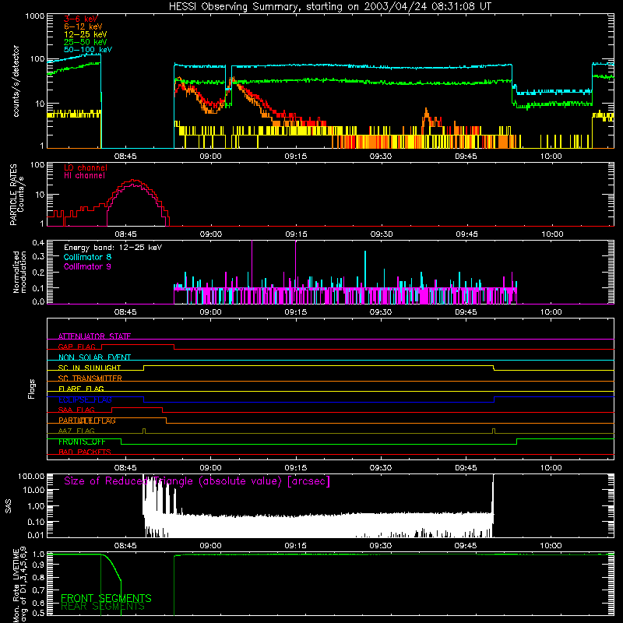Screen dimensions: 623x623
Task: Click the 0.7 livetime tick value
Action: coord(38,590)
